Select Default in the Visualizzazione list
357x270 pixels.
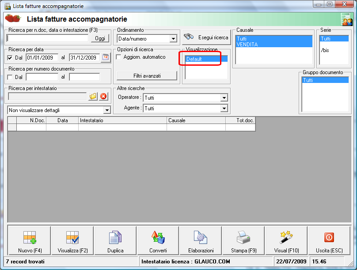click(x=206, y=59)
